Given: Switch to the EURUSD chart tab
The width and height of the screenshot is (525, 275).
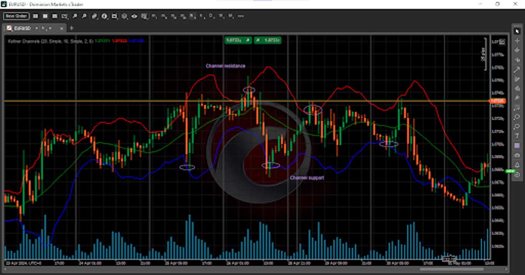Looking at the screenshot, I should point(22,28).
